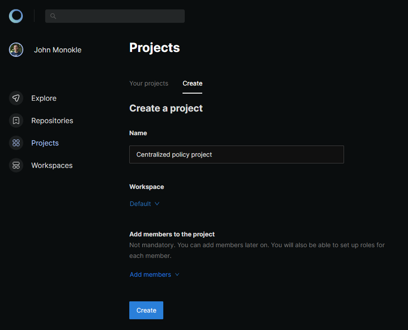Expand the workspace chevron arrow
Viewport: 408px width, 330px height.
pyautogui.click(x=157, y=204)
